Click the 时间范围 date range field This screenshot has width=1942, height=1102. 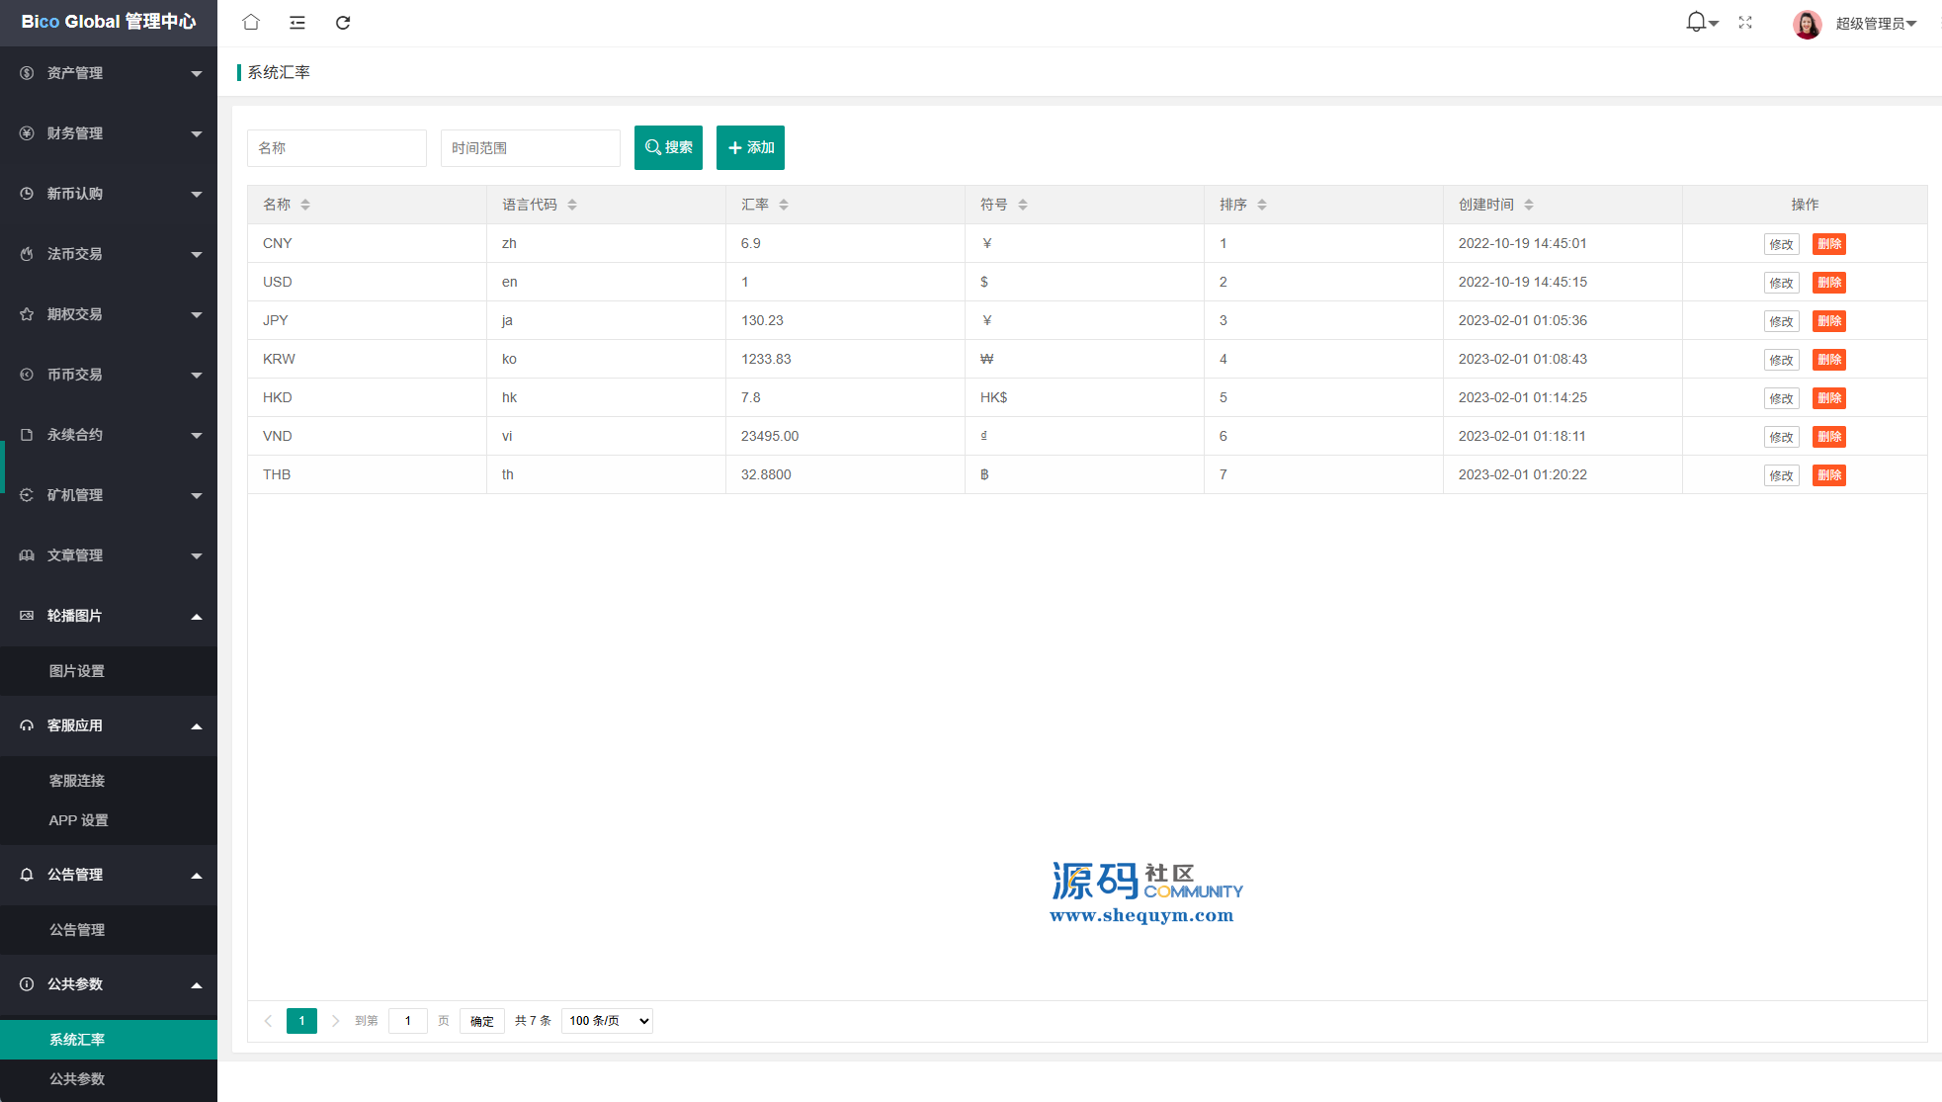tap(530, 148)
